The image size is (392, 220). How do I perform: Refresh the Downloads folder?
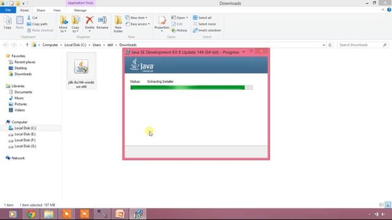(330, 45)
